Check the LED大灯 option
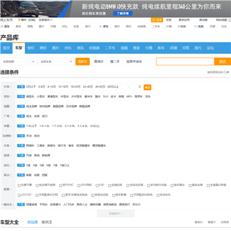 point(19,195)
